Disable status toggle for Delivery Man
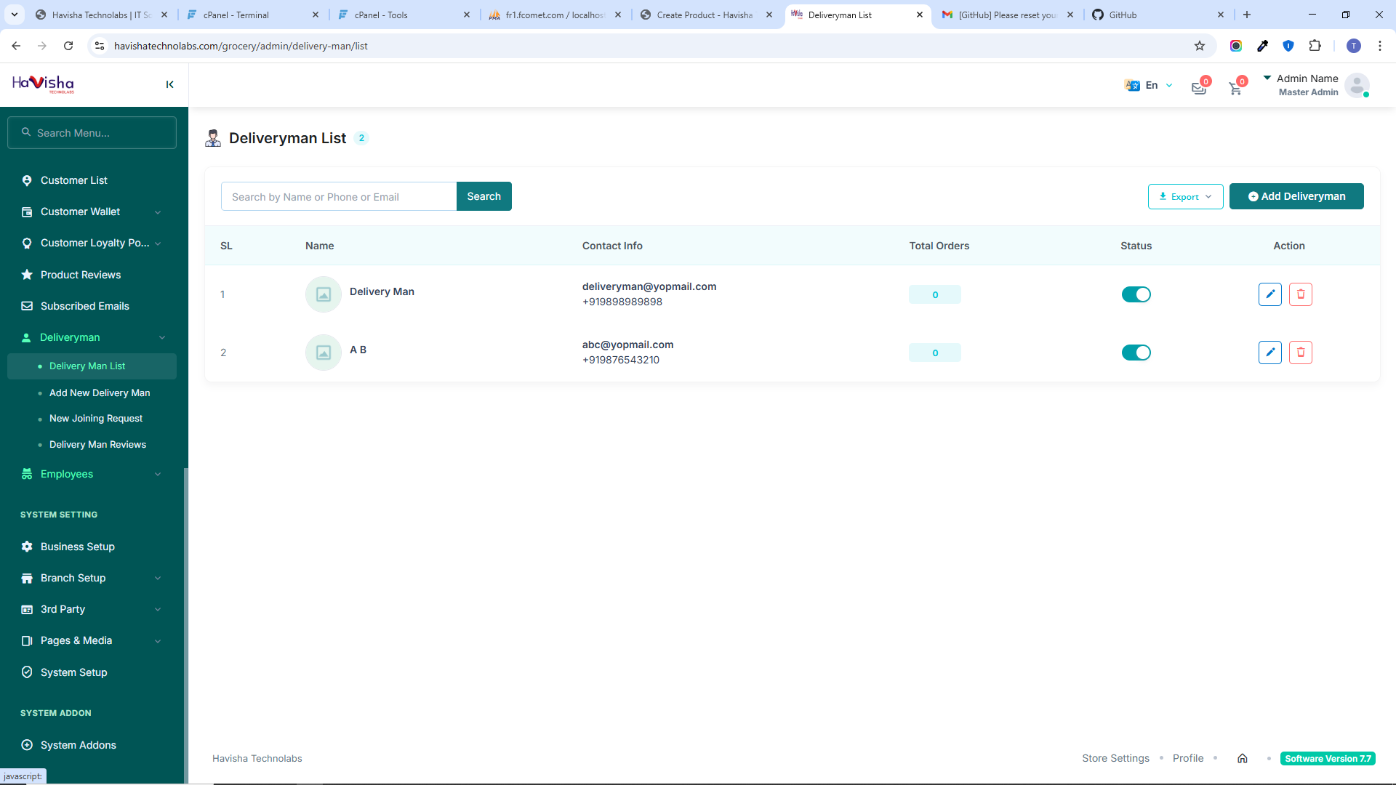Image resolution: width=1396 pixels, height=785 pixels. coord(1136,294)
